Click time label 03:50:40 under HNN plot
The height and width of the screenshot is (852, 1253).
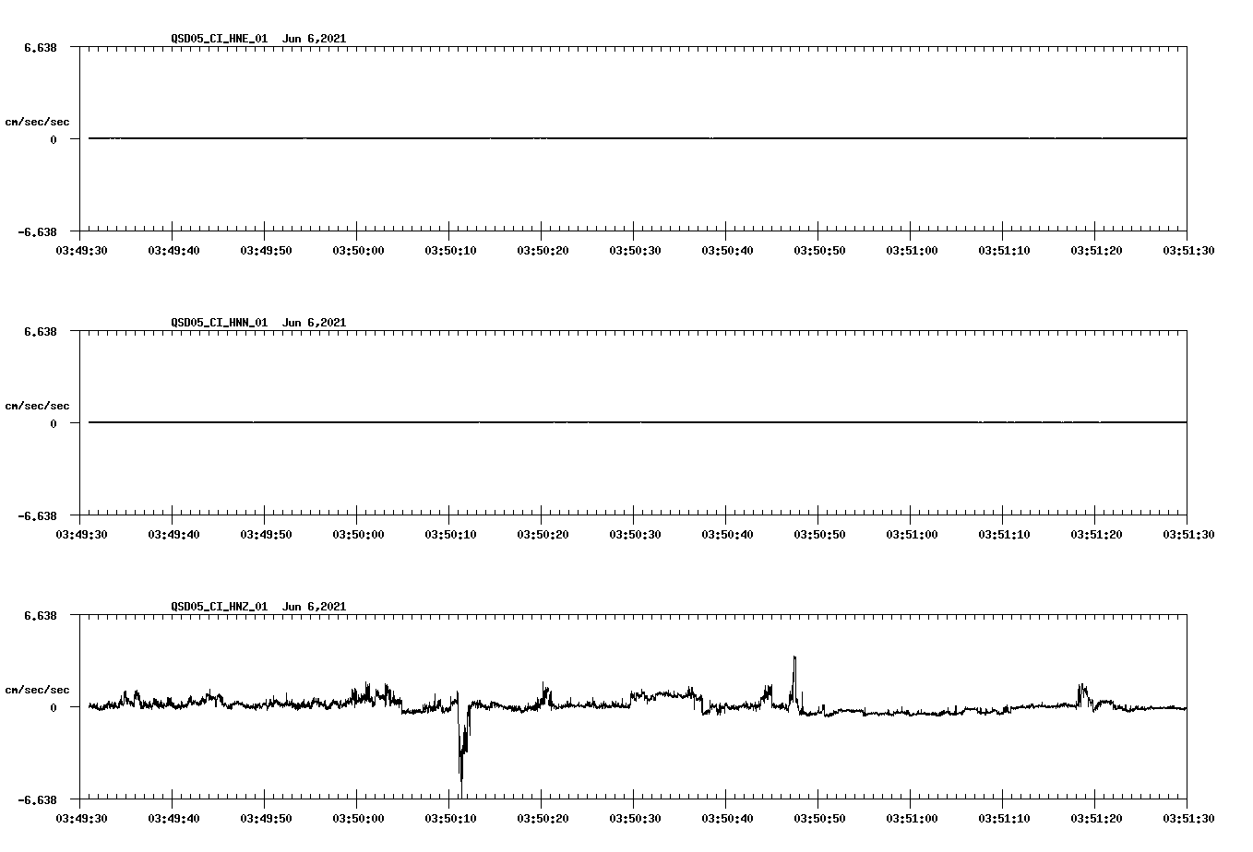coord(727,535)
